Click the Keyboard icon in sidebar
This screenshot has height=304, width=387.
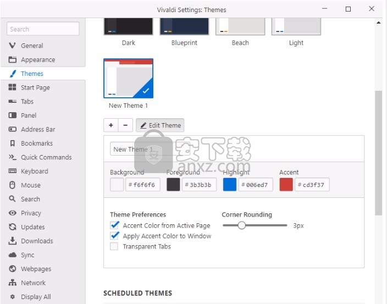(12, 171)
